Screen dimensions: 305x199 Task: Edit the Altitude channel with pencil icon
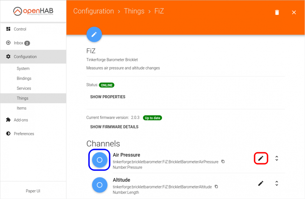(x=261, y=183)
